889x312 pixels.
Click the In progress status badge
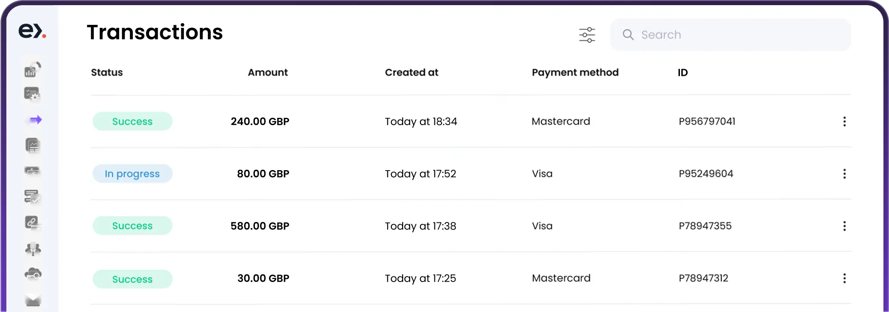pos(132,174)
